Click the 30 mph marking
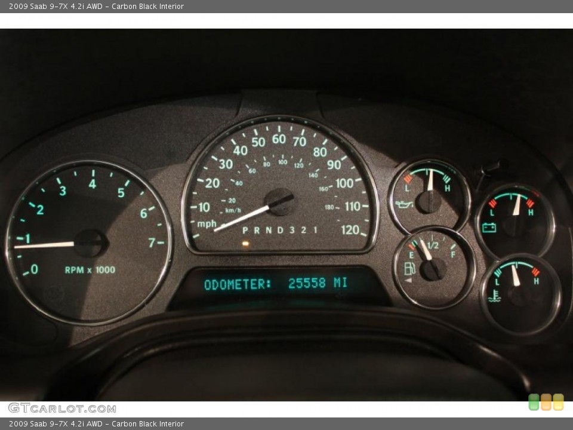Viewport: 573px width, 430px height. 226,164
